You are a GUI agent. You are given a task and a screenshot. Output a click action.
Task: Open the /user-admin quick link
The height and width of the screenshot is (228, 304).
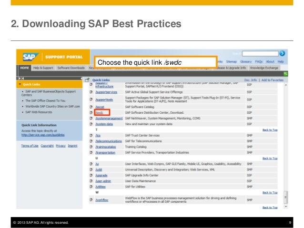(x=103, y=181)
